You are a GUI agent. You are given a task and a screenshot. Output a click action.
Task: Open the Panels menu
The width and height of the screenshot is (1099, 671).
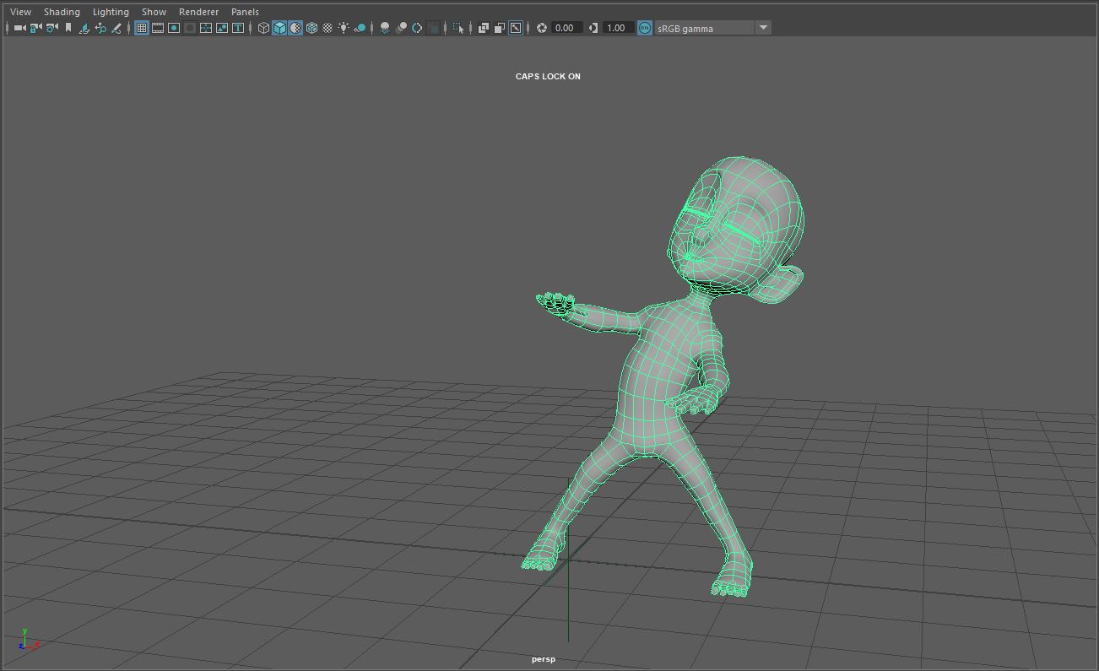245,12
